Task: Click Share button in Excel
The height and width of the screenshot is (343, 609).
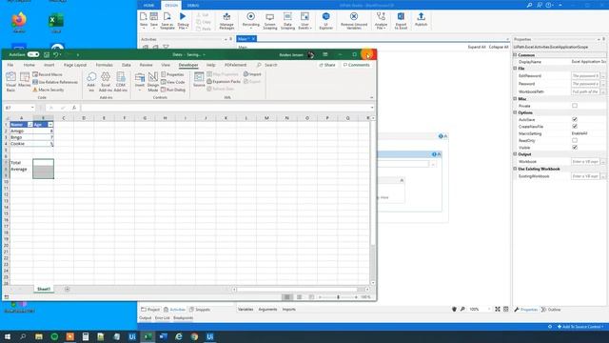Action: point(327,65)
